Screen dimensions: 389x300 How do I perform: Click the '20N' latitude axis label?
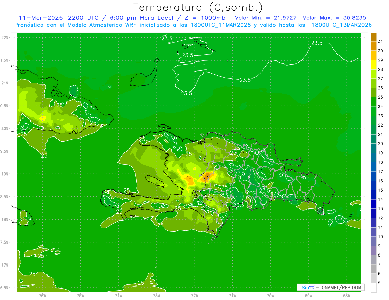tap(5, 128)
